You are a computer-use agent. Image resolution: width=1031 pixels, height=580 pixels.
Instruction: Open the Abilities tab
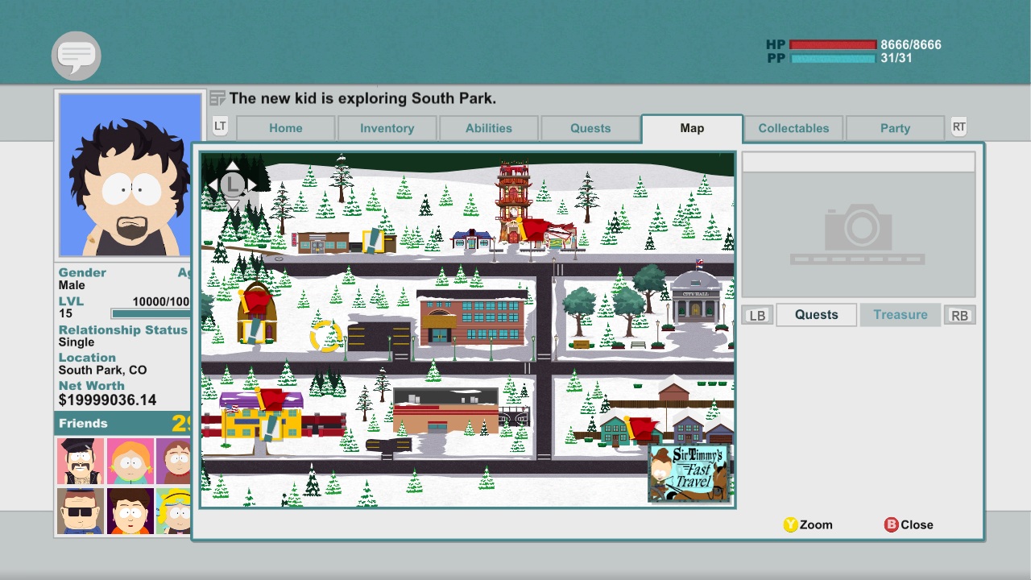[488, 128]
